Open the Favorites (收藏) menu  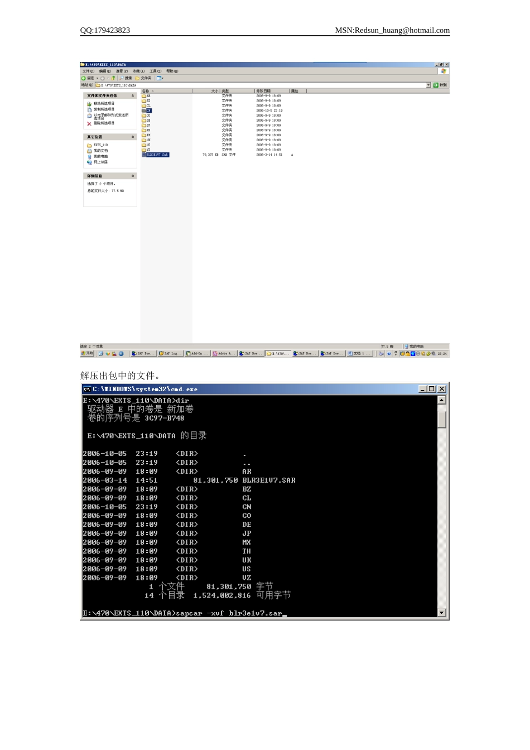click(138, 71)
